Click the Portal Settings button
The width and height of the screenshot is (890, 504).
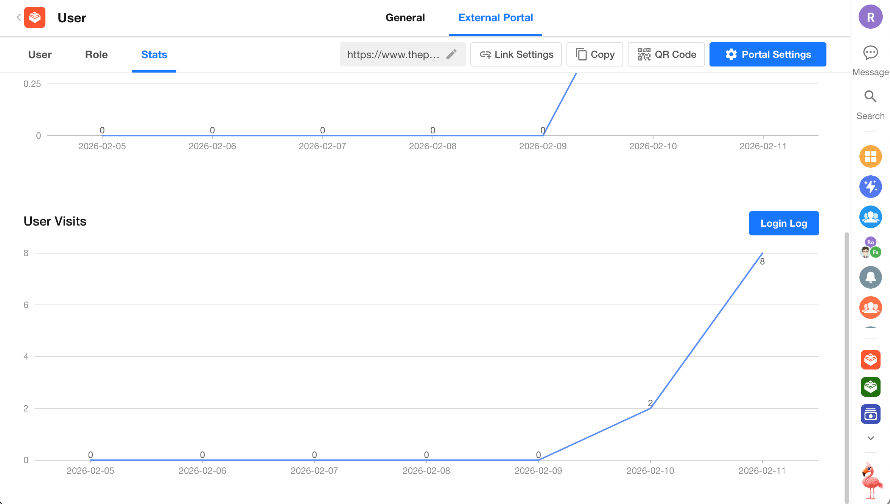[767, 54]
